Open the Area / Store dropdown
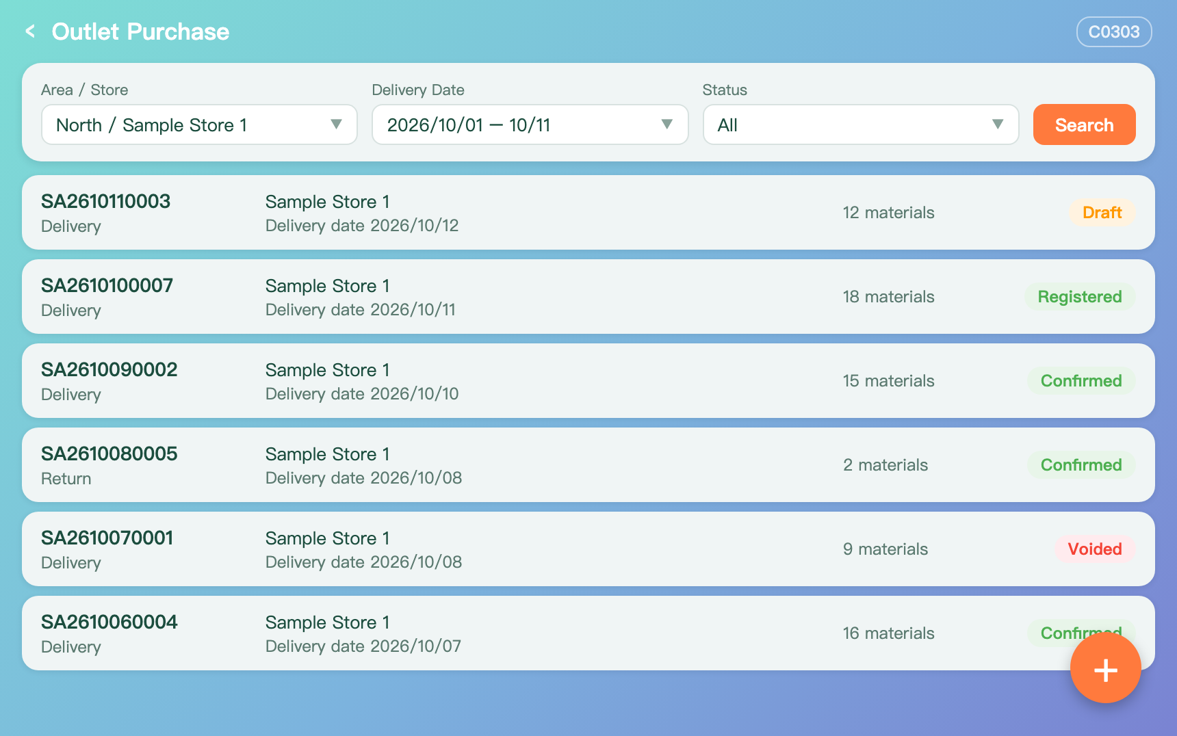Screen dimensions: 1177x736 pos(199,124)
